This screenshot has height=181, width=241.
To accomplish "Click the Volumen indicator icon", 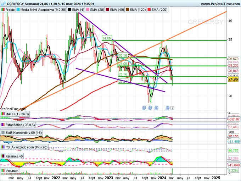I will [3, 171].
